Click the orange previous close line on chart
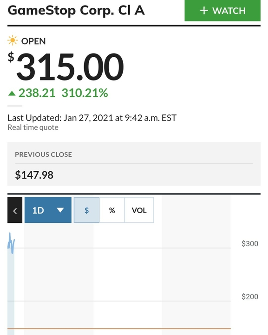Viewport: 268px width, 335px height. [x=119, y=328]
